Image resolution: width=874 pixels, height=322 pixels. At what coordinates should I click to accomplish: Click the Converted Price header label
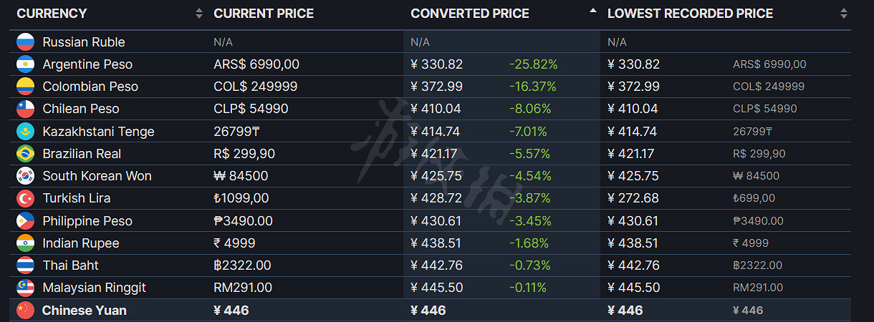(470, 14)
